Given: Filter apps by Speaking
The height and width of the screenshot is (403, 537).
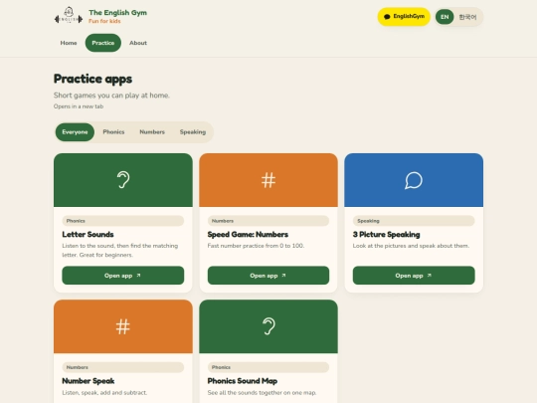Looking at the screenshot, I should coord(193,132).
